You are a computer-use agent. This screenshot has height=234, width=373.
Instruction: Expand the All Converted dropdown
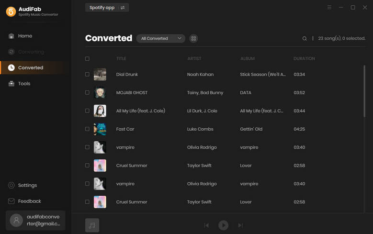pos(161,38)
